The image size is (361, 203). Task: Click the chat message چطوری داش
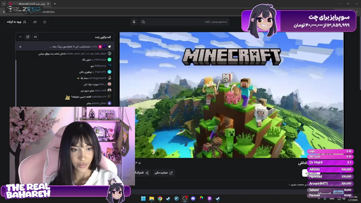[85, 72]
